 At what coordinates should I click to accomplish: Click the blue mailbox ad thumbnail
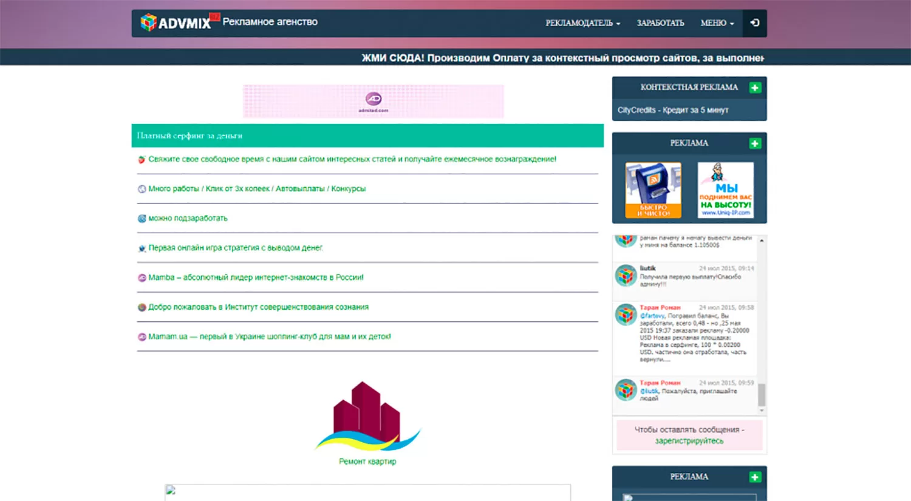(653, 189)
